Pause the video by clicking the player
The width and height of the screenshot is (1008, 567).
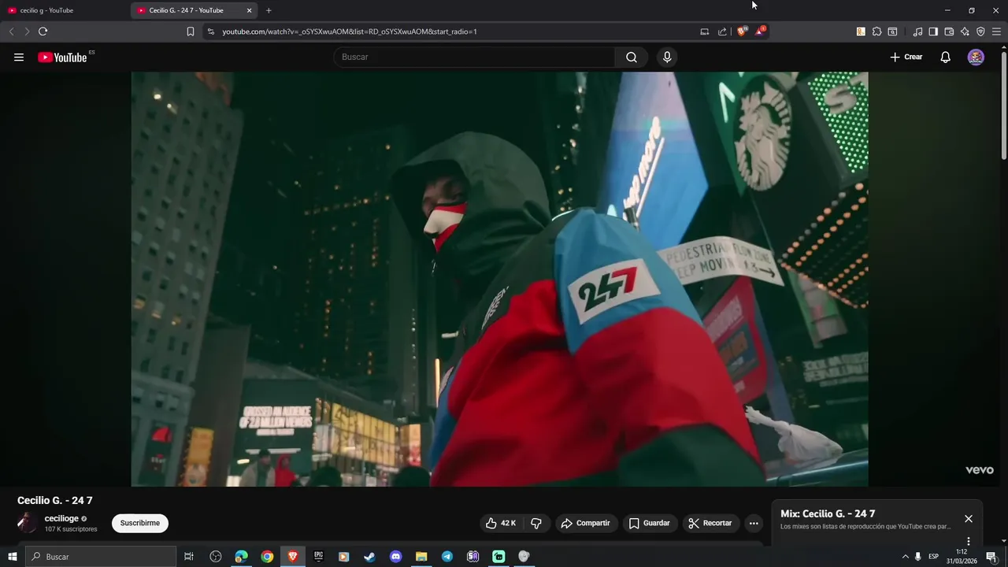pyautogui.click(x=499, y=279)
